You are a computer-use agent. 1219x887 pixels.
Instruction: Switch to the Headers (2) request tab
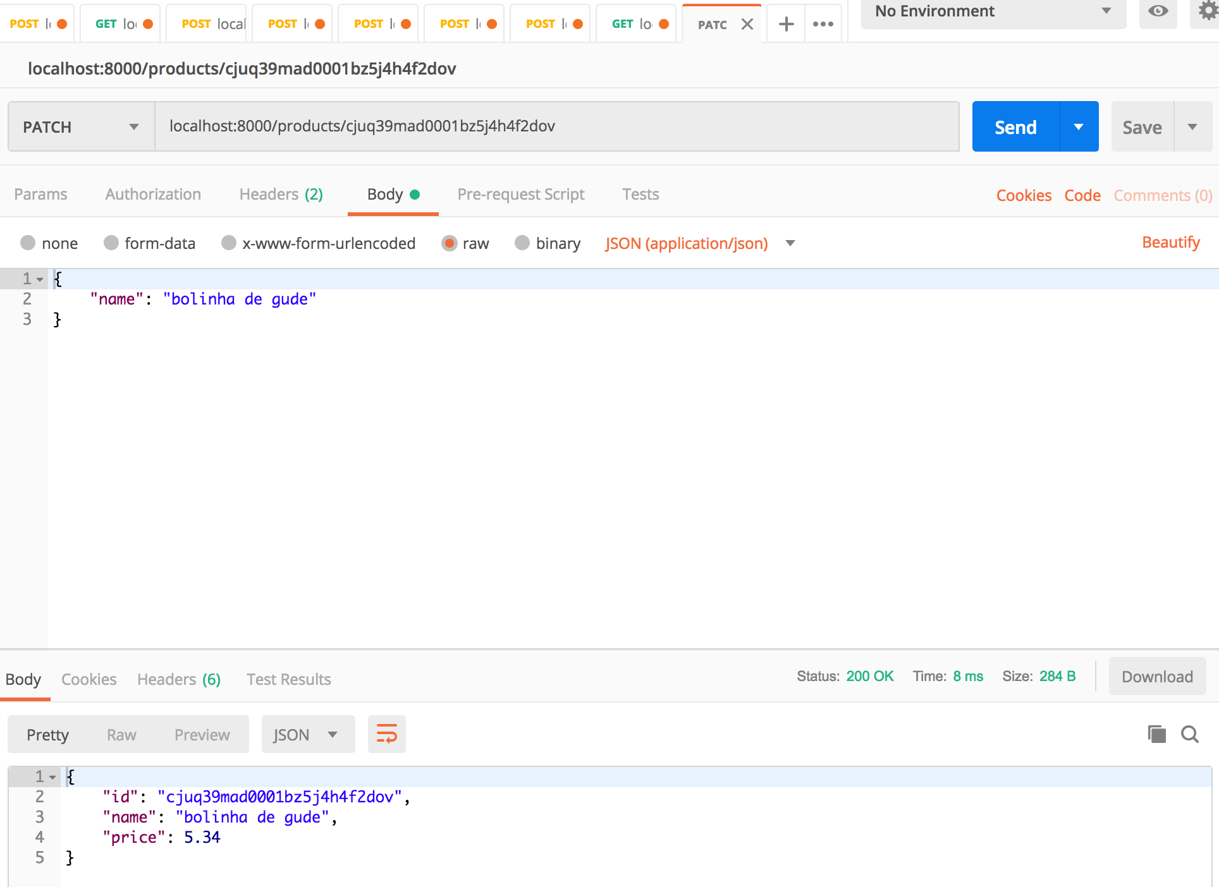point(281,195)
